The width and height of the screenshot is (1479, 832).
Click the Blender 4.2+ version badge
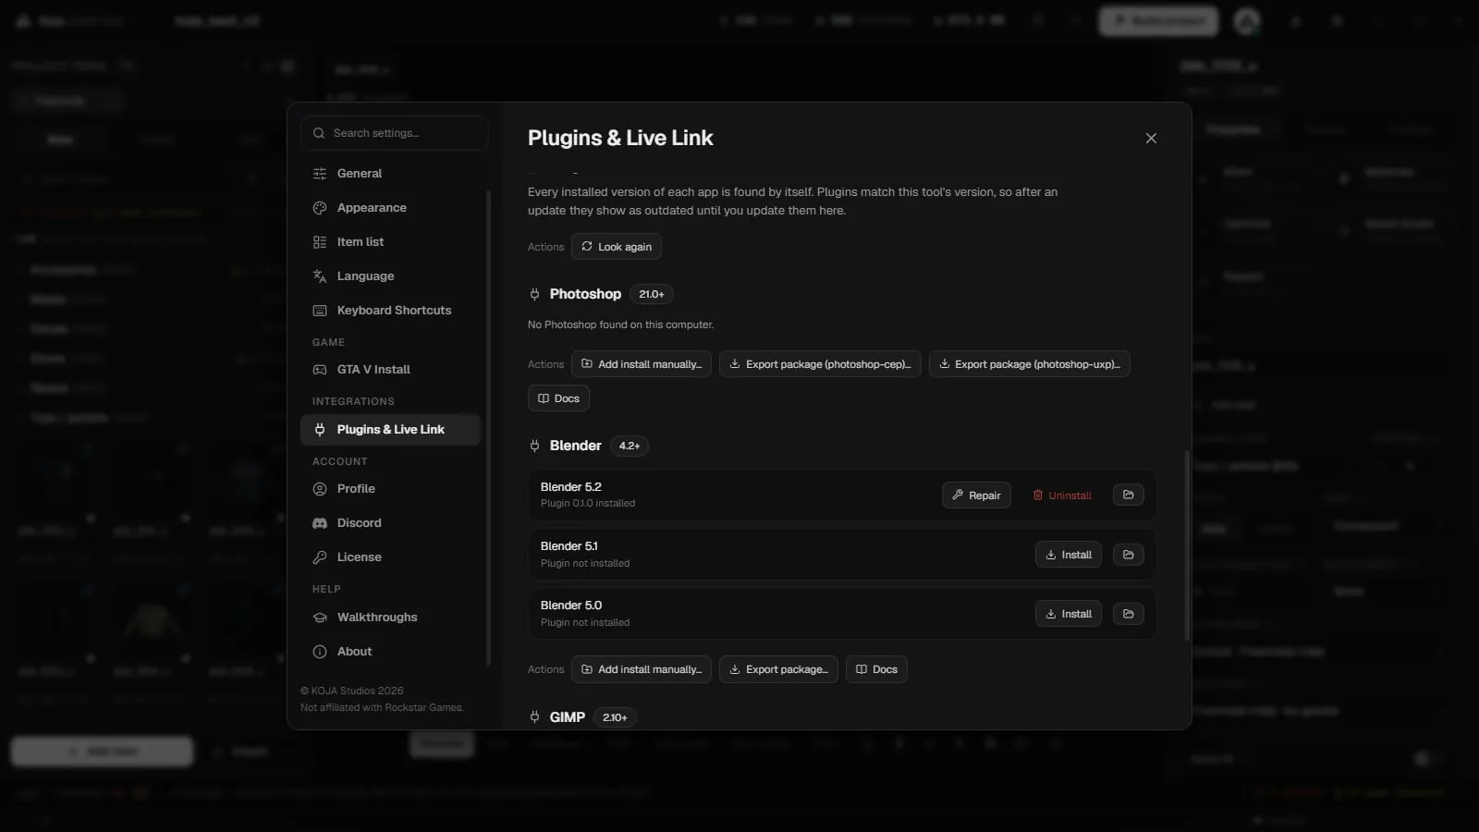pos(629,446)
